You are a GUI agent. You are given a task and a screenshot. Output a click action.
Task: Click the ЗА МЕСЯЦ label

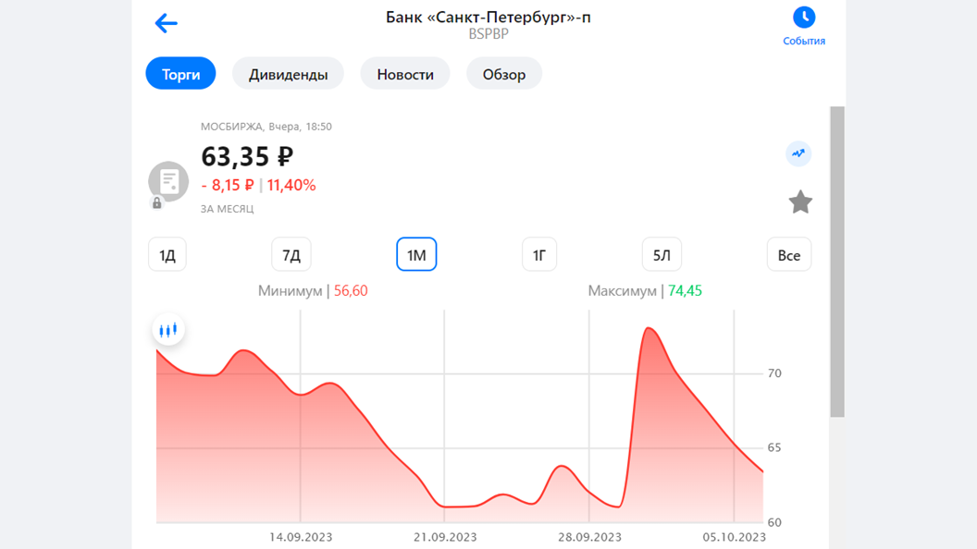pyautogui.click(x=227, y=209)
